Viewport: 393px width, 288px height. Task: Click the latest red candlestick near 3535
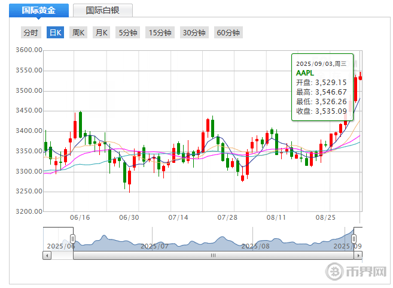(360, 77)
